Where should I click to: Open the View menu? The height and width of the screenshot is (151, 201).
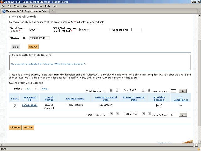click(x=17, y=6)
